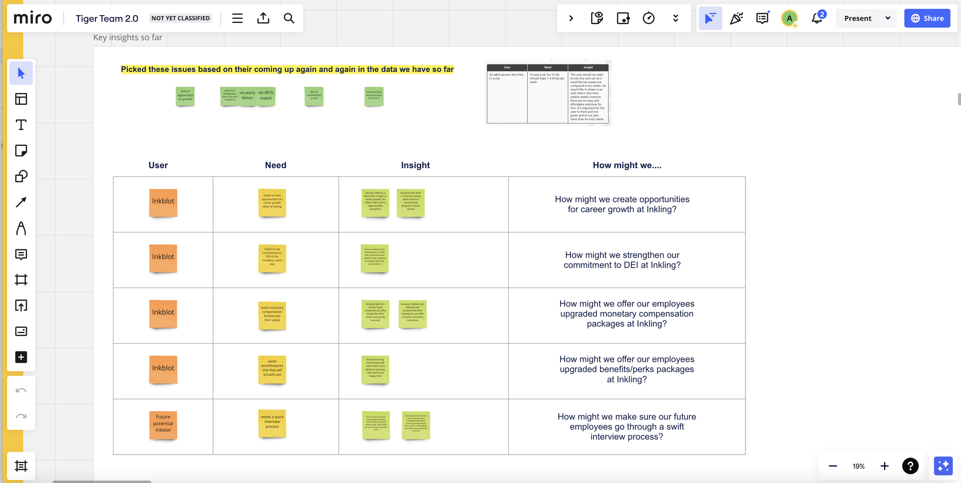Open the Help question mark button
Screen dimensions: 961x483
pyautogui.click(x=910, y=466)
